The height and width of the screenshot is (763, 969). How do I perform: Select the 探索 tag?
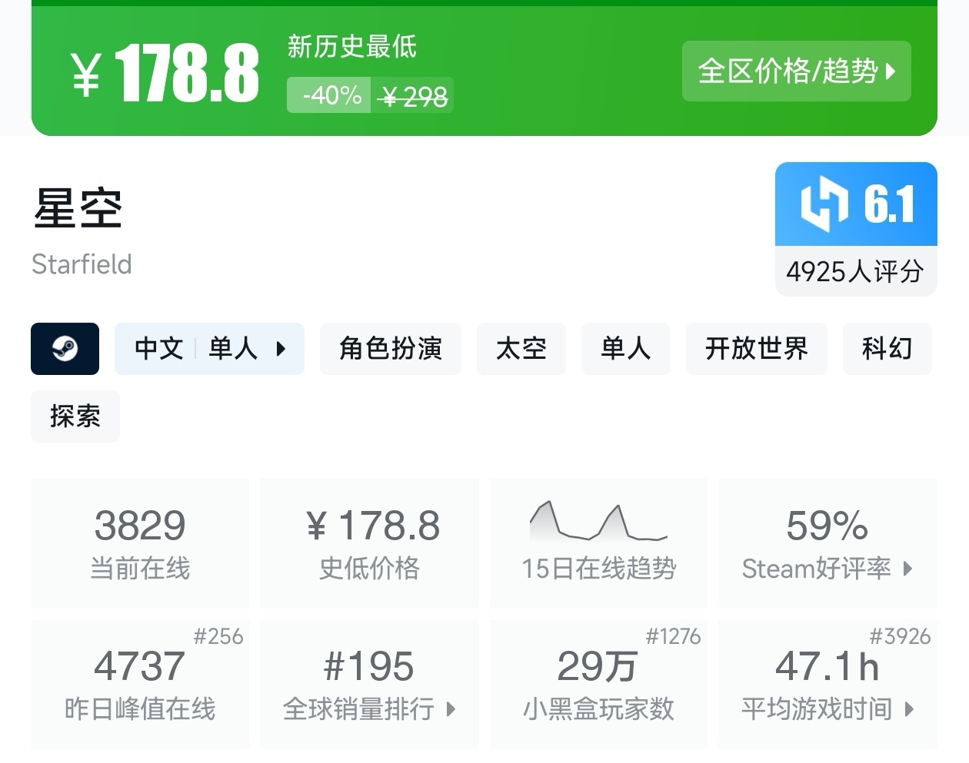75,416
